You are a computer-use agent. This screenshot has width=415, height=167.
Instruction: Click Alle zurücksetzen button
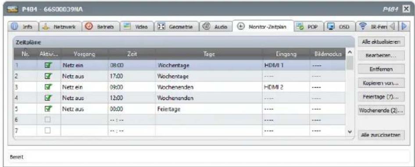click(x=381, y=135)
